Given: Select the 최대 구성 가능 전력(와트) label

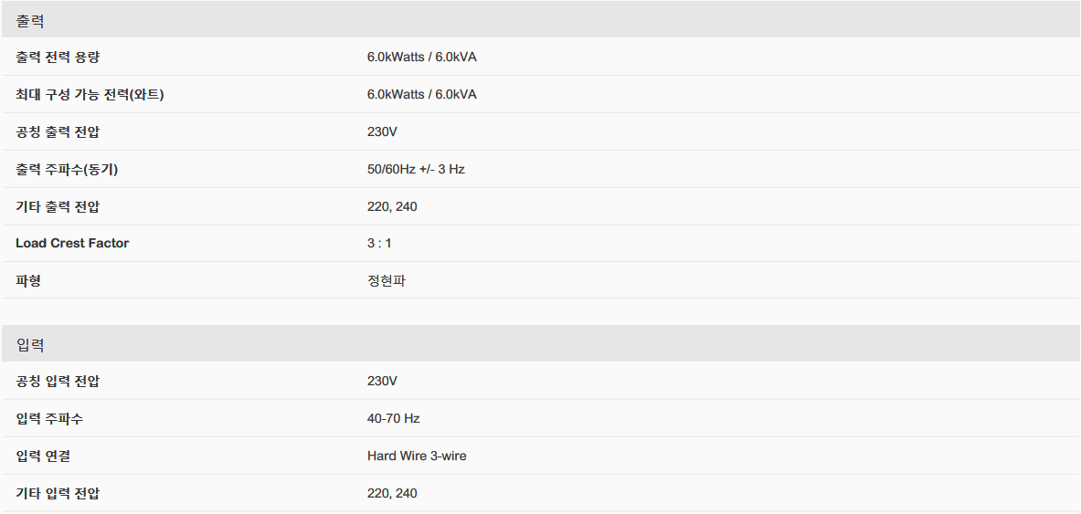Looking at the screenshot, I should coord(90,94).
